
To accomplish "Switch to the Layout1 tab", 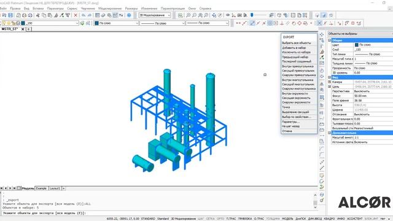I will pyautogui.click(x=55, y=188).
